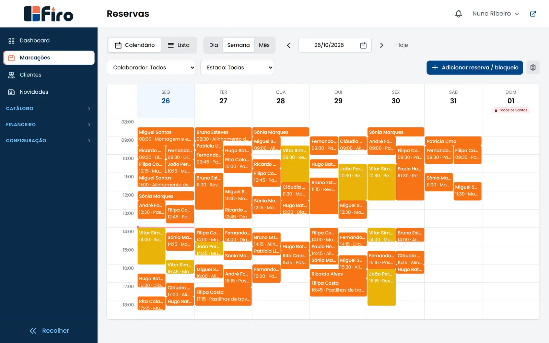Open Dashboard from sidebar
549x343 pixels.
[49, 40]
